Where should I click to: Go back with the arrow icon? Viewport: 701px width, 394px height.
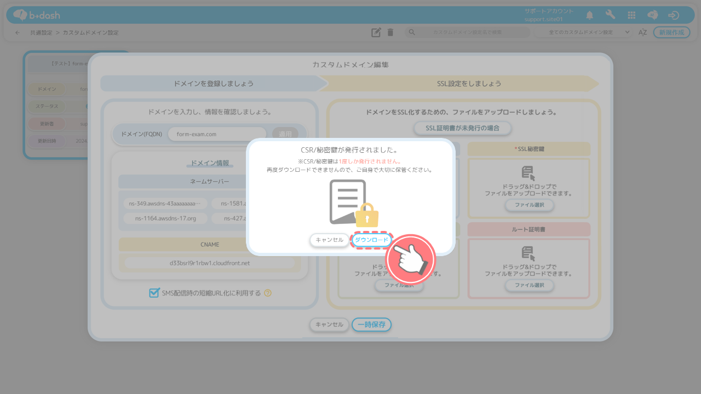click(18, 33)
